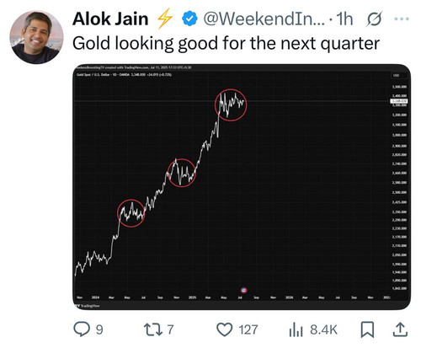Click the topmost red circled chart area
421x348 pixels.
click(231, 105)
